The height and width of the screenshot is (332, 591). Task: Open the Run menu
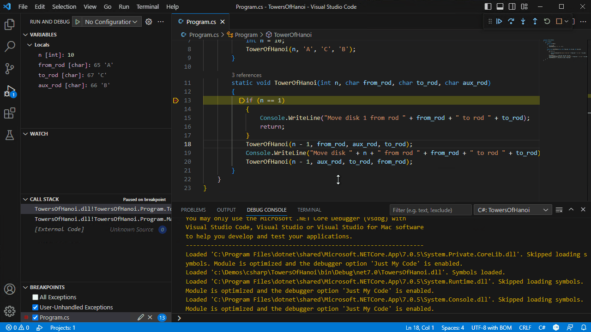(x=124, y=6)
